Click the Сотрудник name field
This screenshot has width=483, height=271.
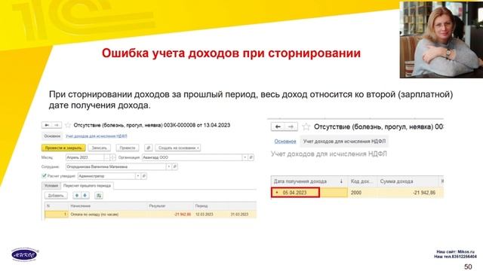click(115, 166)
